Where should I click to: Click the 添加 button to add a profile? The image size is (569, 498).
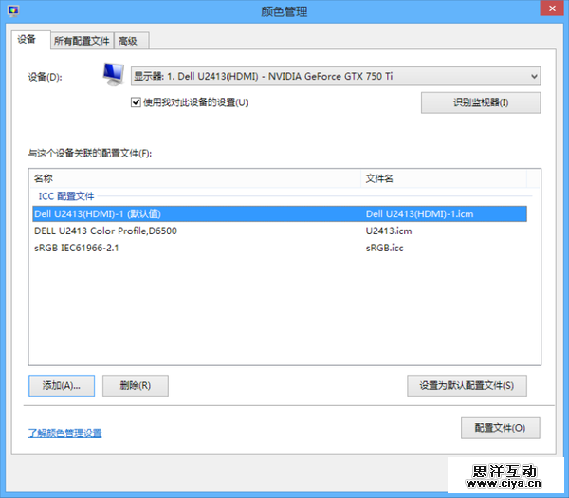point(62,385)
